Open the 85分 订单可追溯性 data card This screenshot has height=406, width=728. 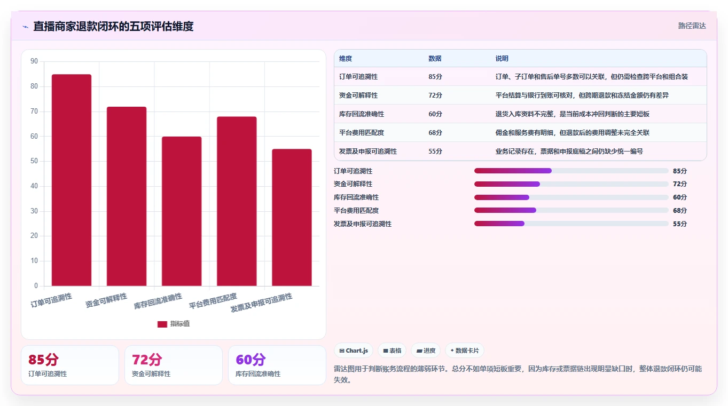[x=70, y=365]
